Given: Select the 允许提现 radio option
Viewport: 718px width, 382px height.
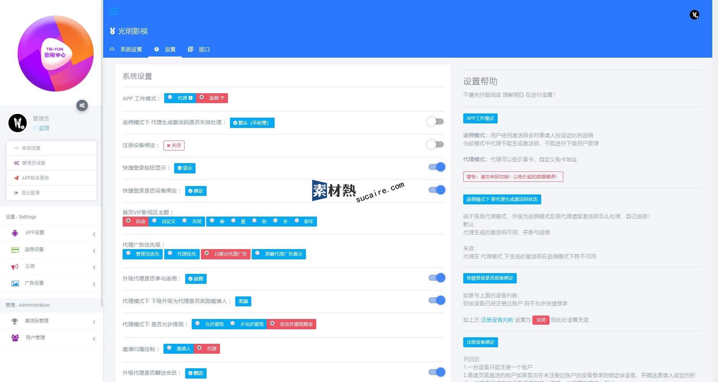Looking at the screenshot, I should [x=198, y=324].
